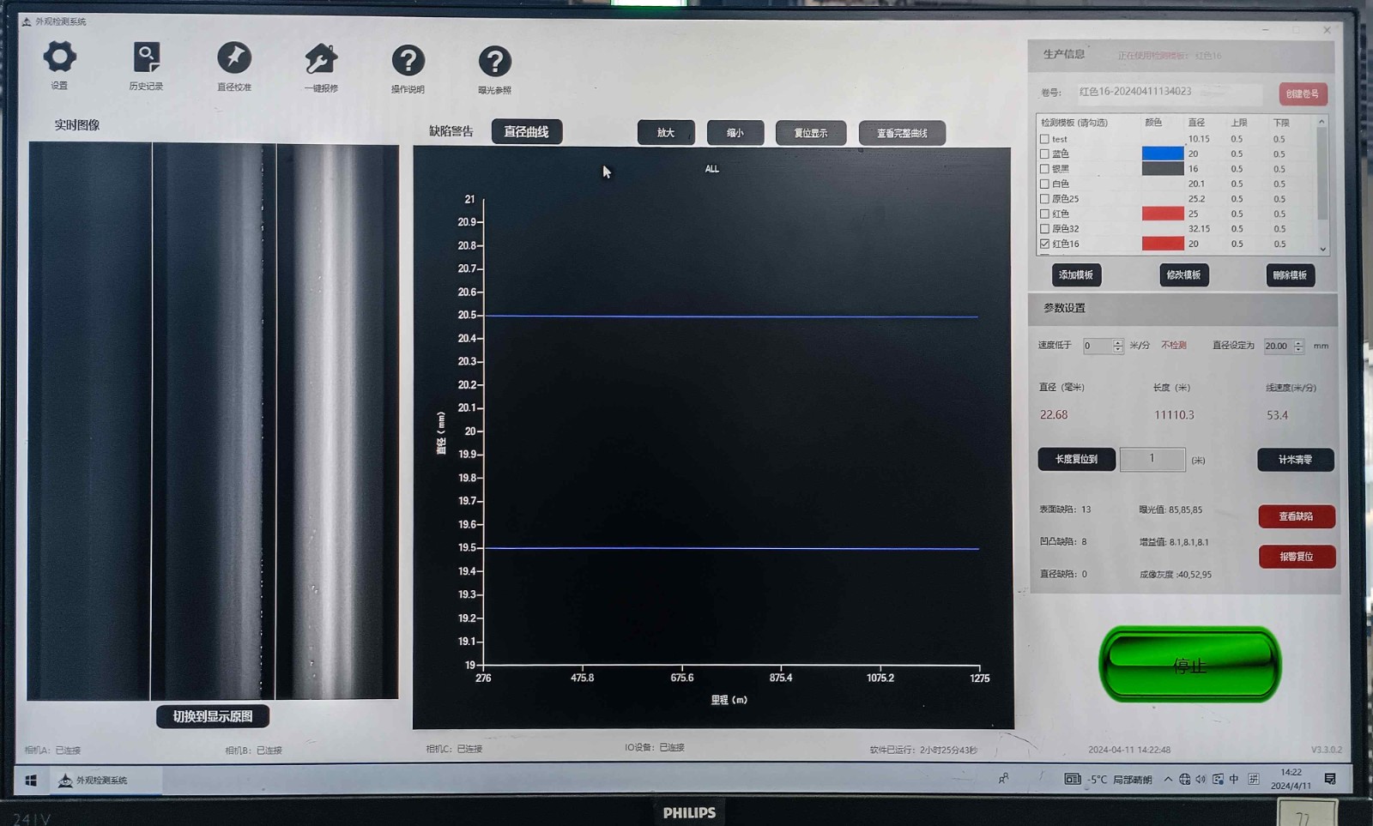This screenshot has width=1373, height=826.
Task: Click the network globe tray icon
Action: [x=1184, y=780]
